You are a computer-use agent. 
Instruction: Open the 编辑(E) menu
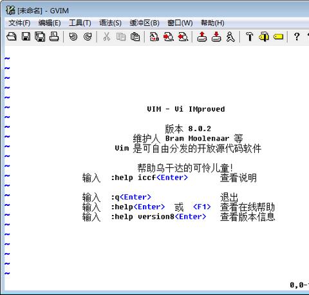[x=50, y=23]
